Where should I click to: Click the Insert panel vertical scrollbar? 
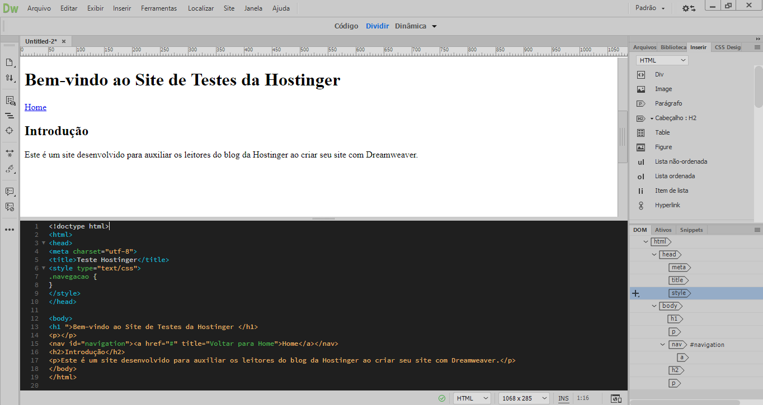[x=759, y=87]
